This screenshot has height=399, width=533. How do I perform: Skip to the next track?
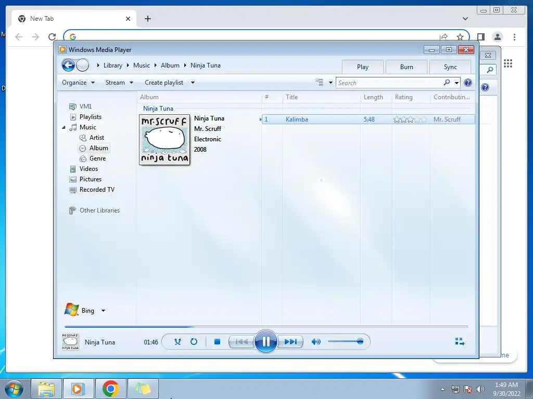[x=290, y=342]
